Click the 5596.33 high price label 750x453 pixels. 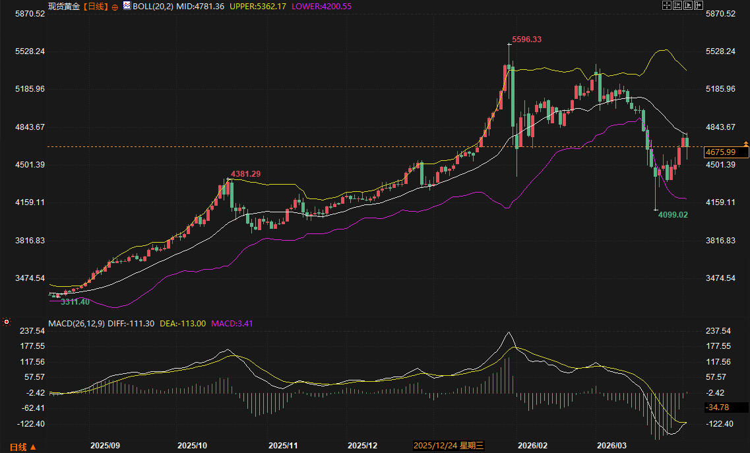coord(526,39)
